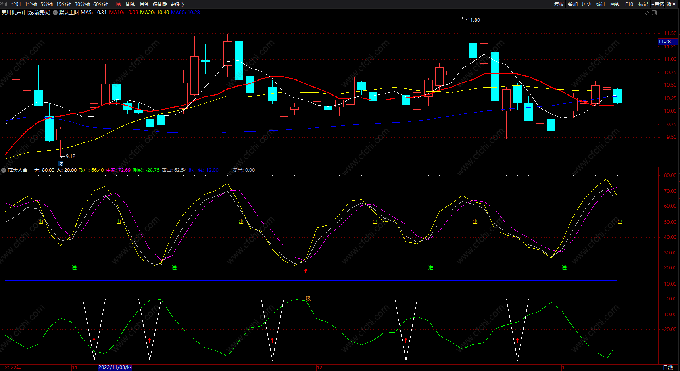This screenshot has width=680, height=371.
Task: Expand the 更多 periods menu
Action: click(x=177, y=4)
